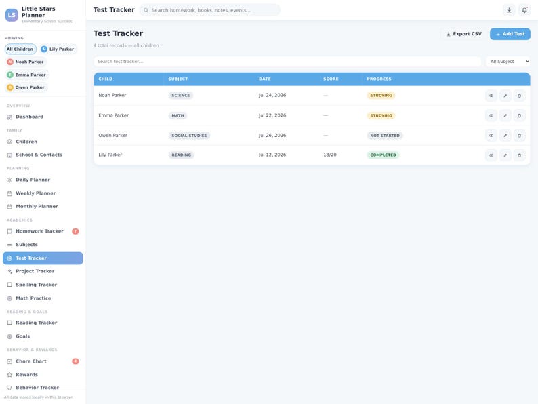Viewport: 538px width, 404px height.
Task: Click the Add Test button
Action: [510, 34]
